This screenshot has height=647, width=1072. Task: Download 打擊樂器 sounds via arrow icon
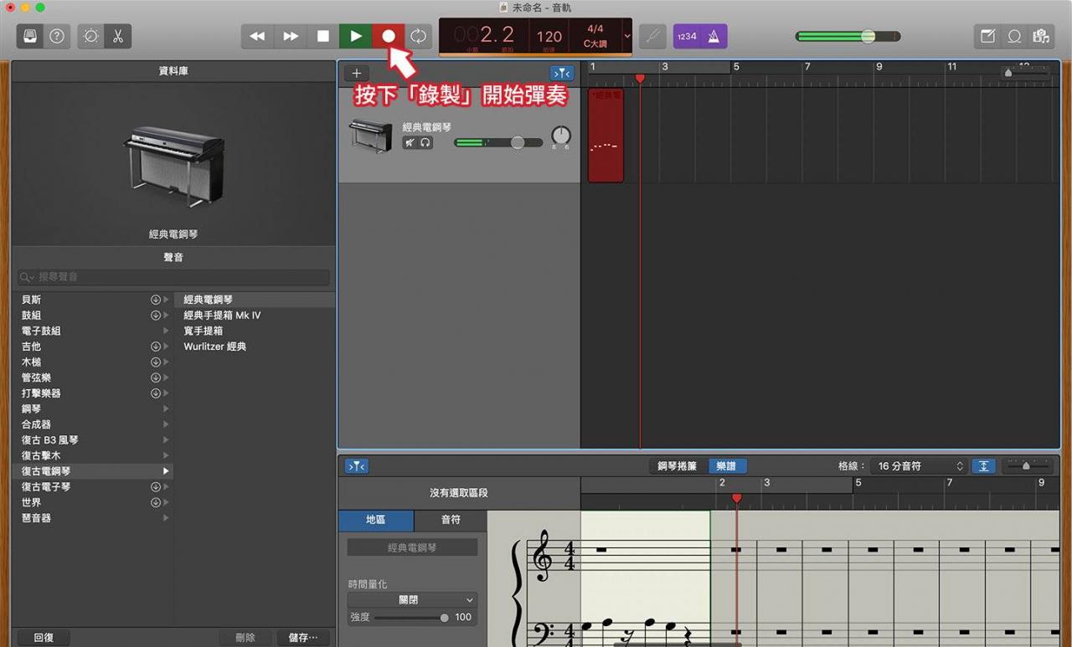point(155,393)
